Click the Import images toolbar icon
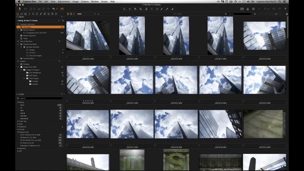The height and width of the screenshot is (171, 304). coord(20,9)
